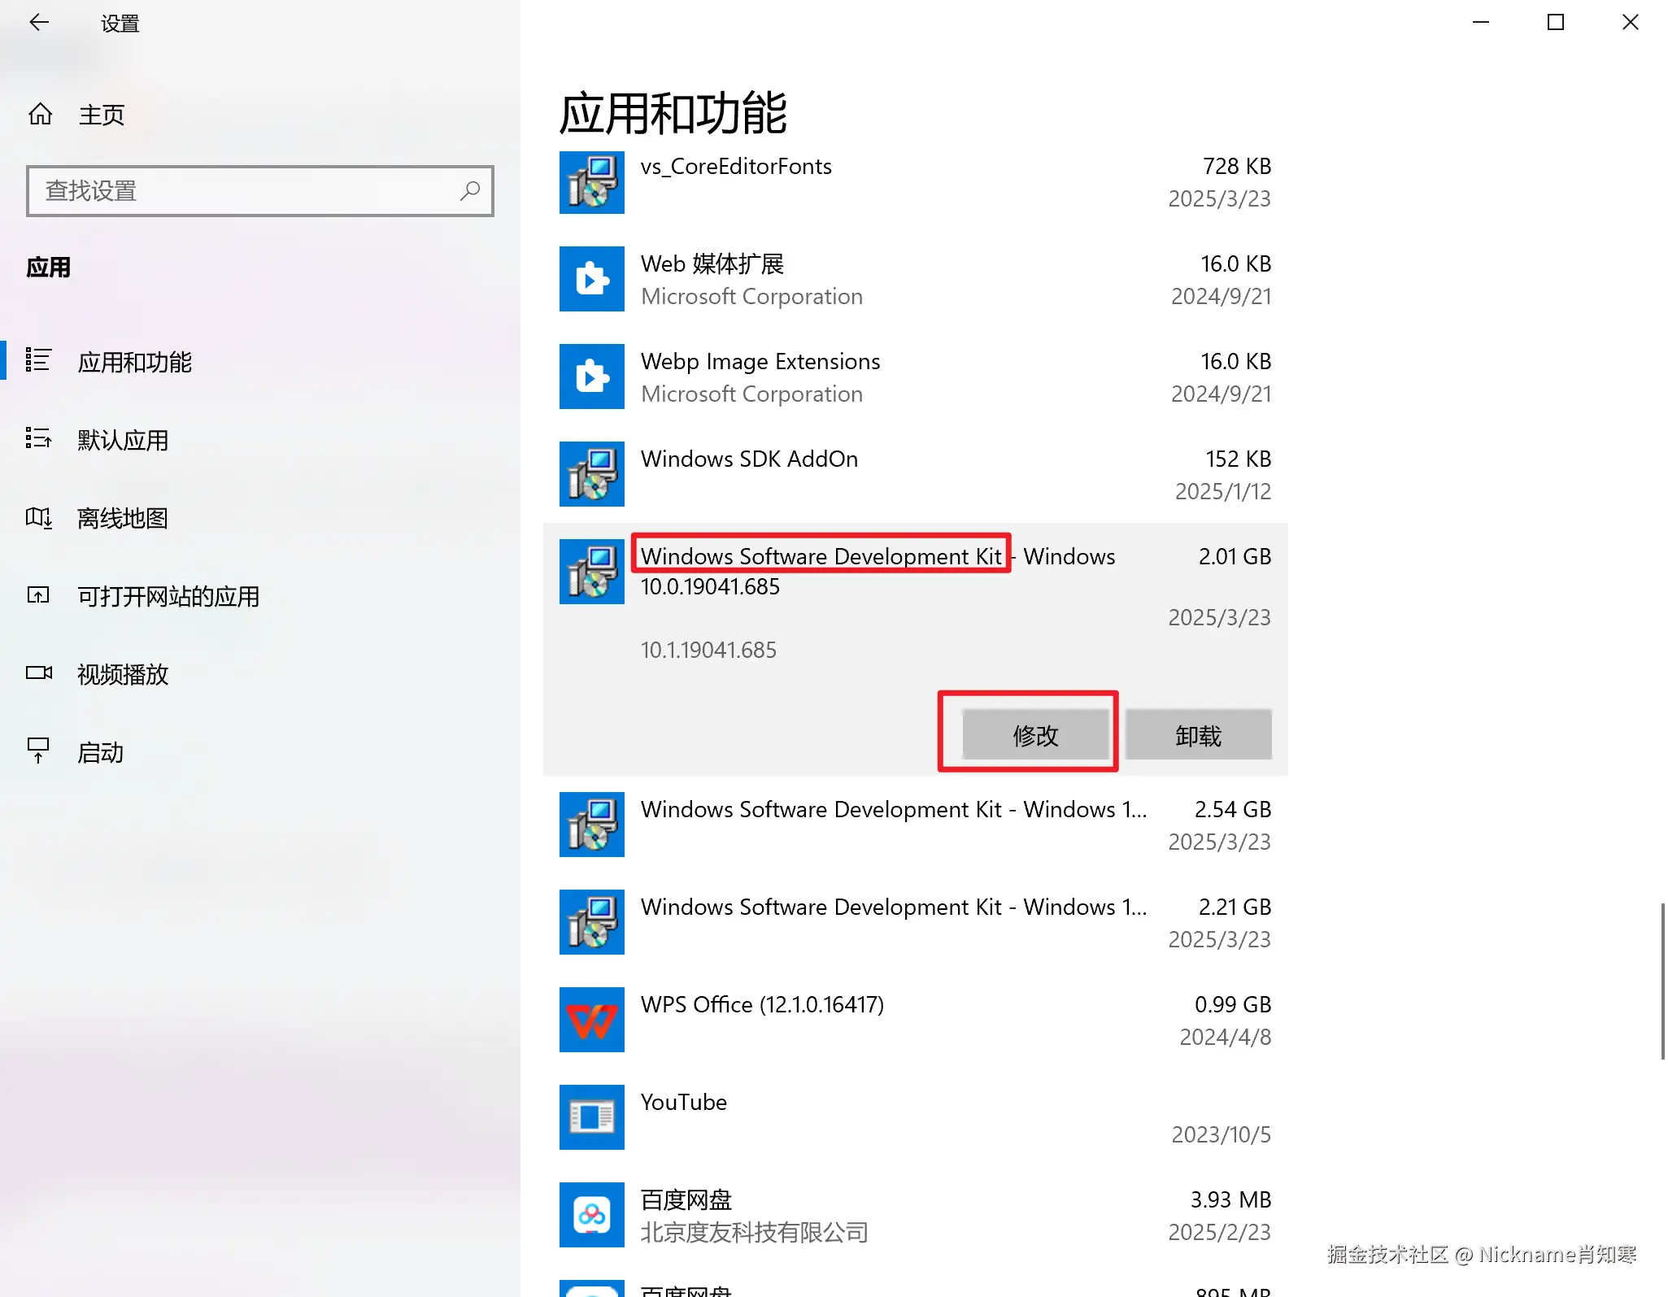Click the 可打开网站的应用 icon

coord(38,595)
